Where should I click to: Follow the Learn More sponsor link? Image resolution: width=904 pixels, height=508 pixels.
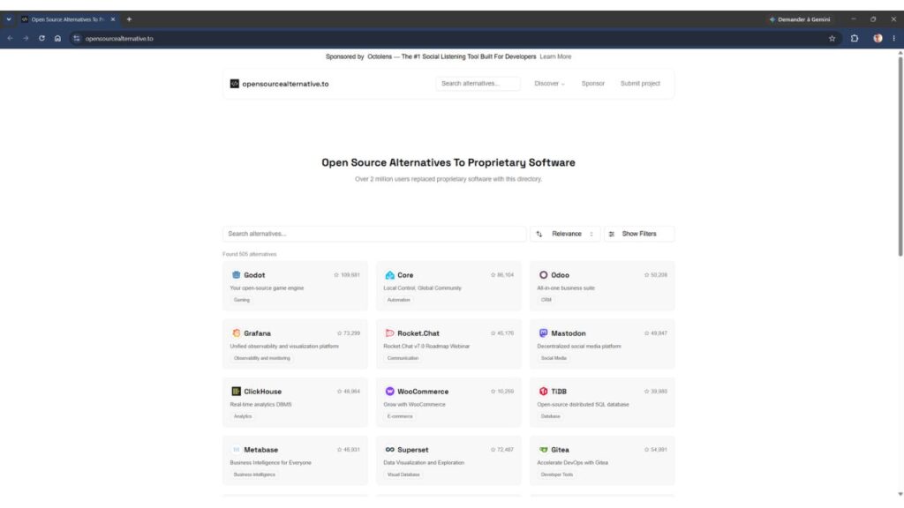click(555, 56)
